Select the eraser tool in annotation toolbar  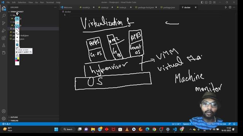point(17,34)
